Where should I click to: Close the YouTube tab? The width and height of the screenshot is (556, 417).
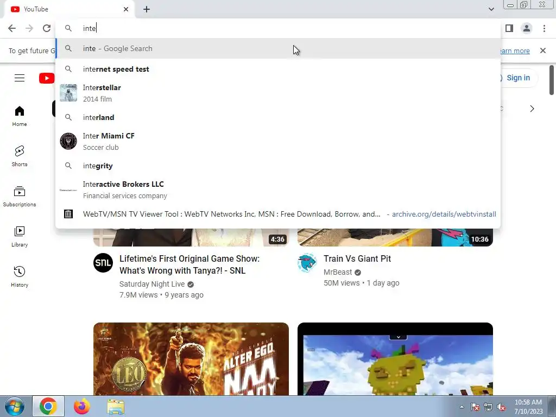tap(126, 9)
